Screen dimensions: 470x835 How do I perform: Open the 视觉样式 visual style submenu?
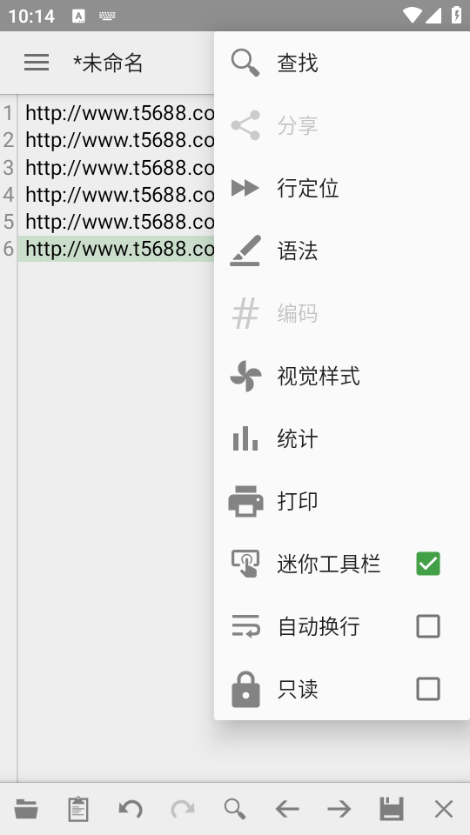point(342,376)
